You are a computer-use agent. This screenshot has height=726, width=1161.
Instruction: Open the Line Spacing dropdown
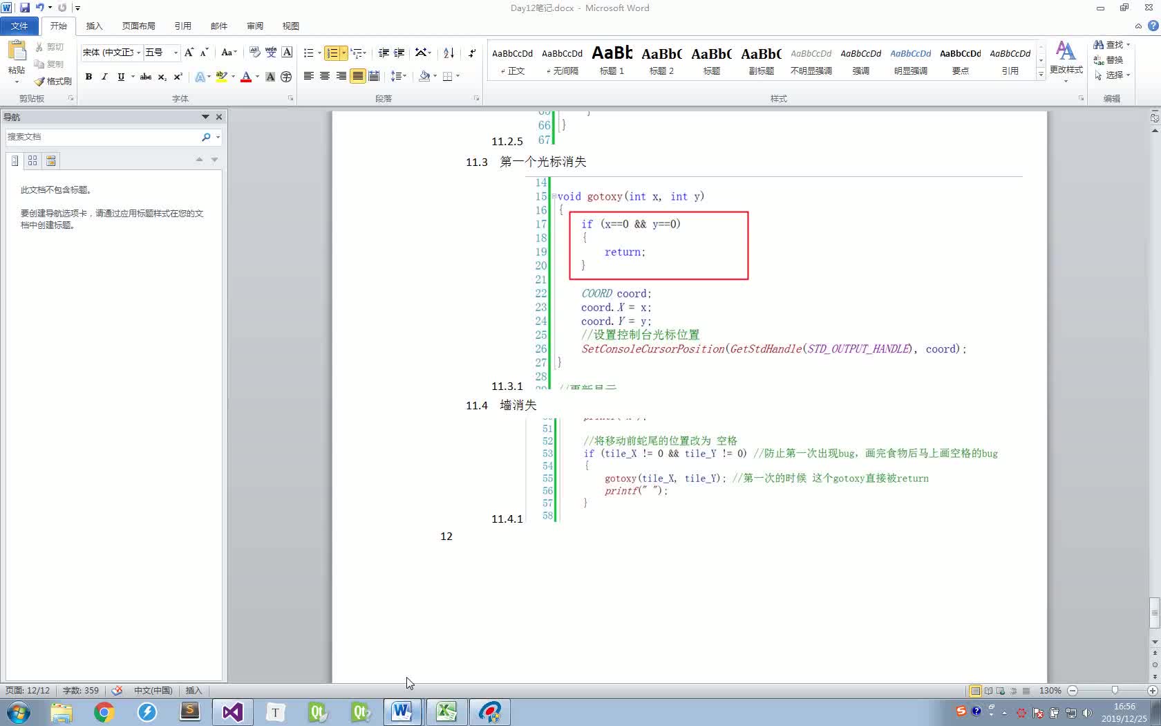point(398,76)
